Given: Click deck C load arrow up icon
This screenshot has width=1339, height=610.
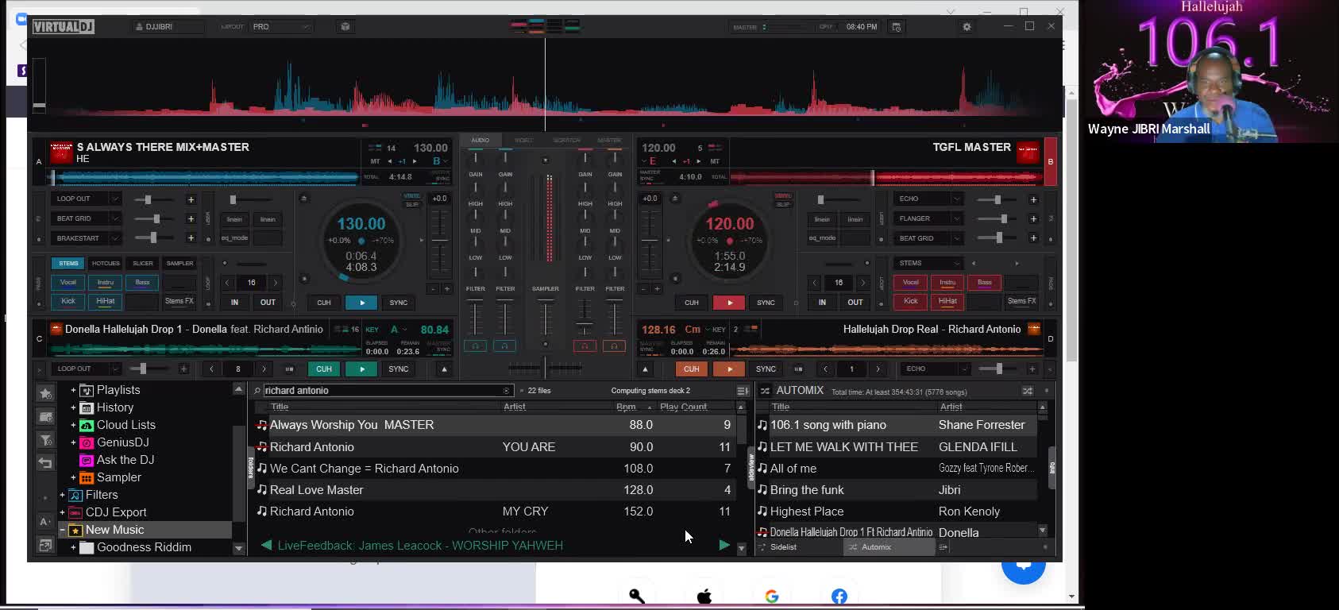Looking at the screenshot, I should pos(444,369).
